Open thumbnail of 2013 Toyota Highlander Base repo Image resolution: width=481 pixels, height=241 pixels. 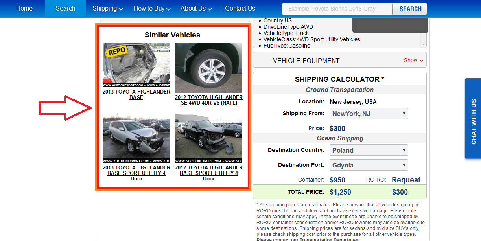pyautogui.click(x=136, y=65)
